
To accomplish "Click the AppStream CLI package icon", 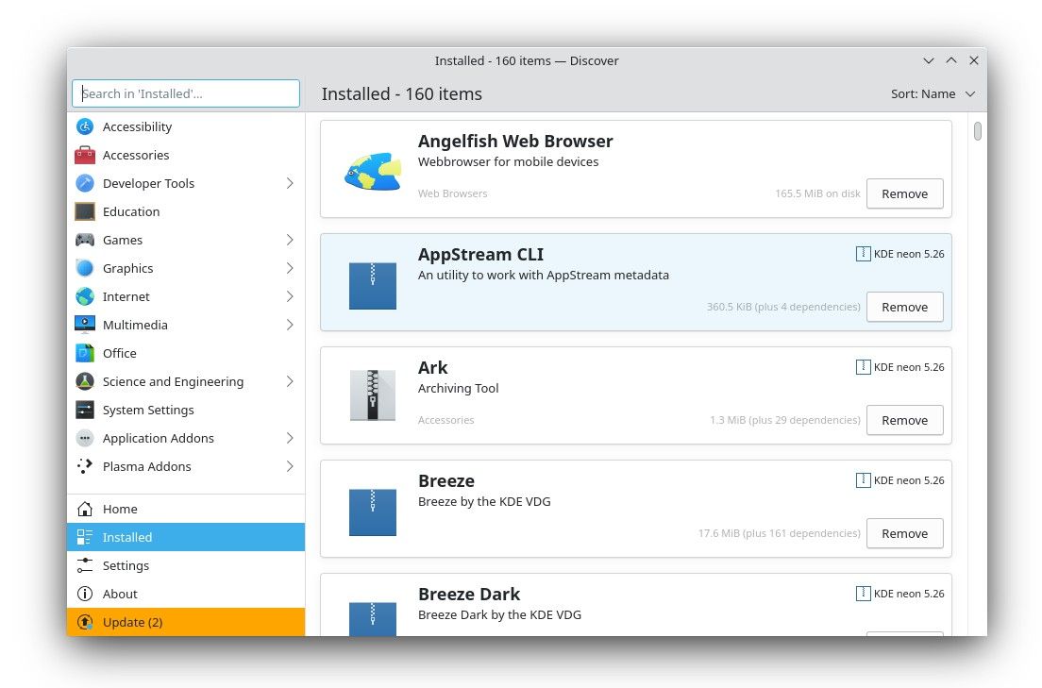I will [x=373, y=286].
